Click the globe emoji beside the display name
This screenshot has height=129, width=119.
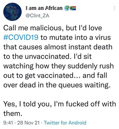[67, 8]
